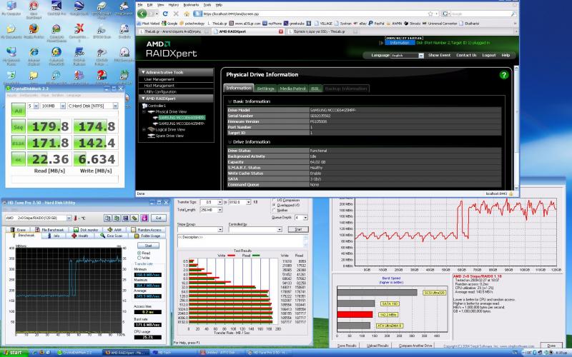The image size is (572, 357).
Task: Open My Computer desktop icon
Action: 11,9
